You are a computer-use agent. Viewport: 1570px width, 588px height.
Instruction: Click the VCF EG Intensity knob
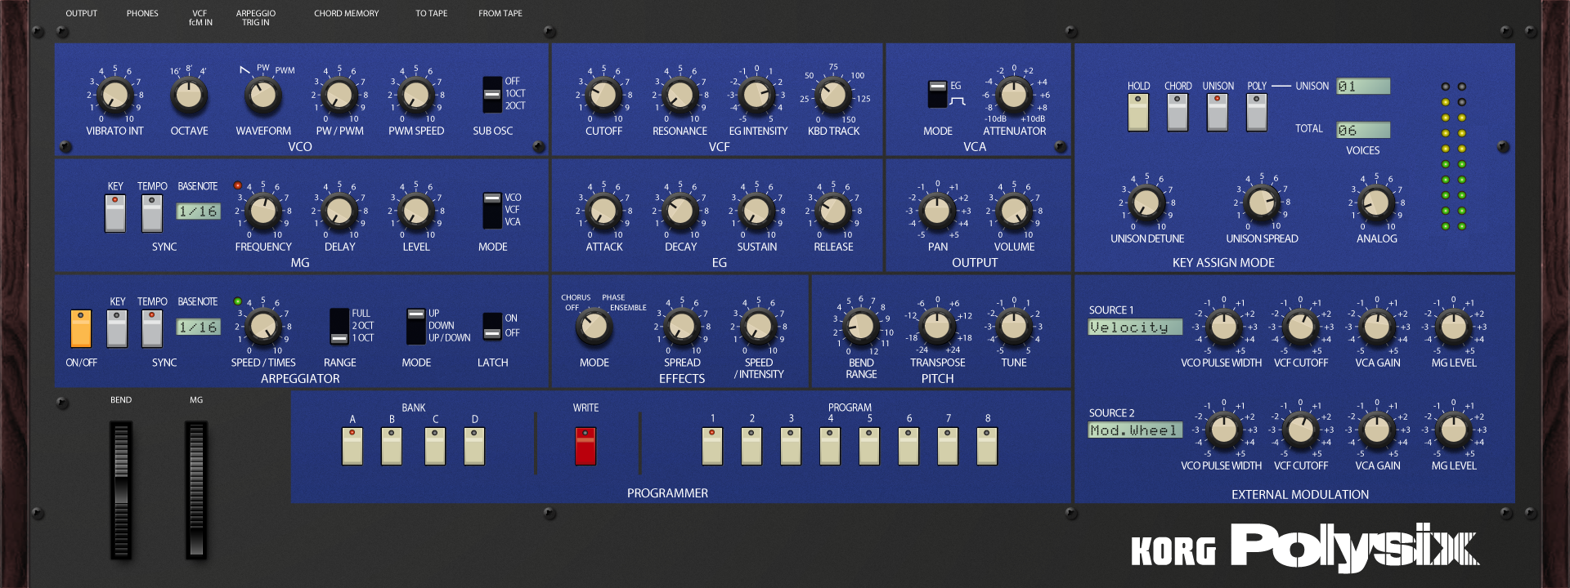click(757, 96)
